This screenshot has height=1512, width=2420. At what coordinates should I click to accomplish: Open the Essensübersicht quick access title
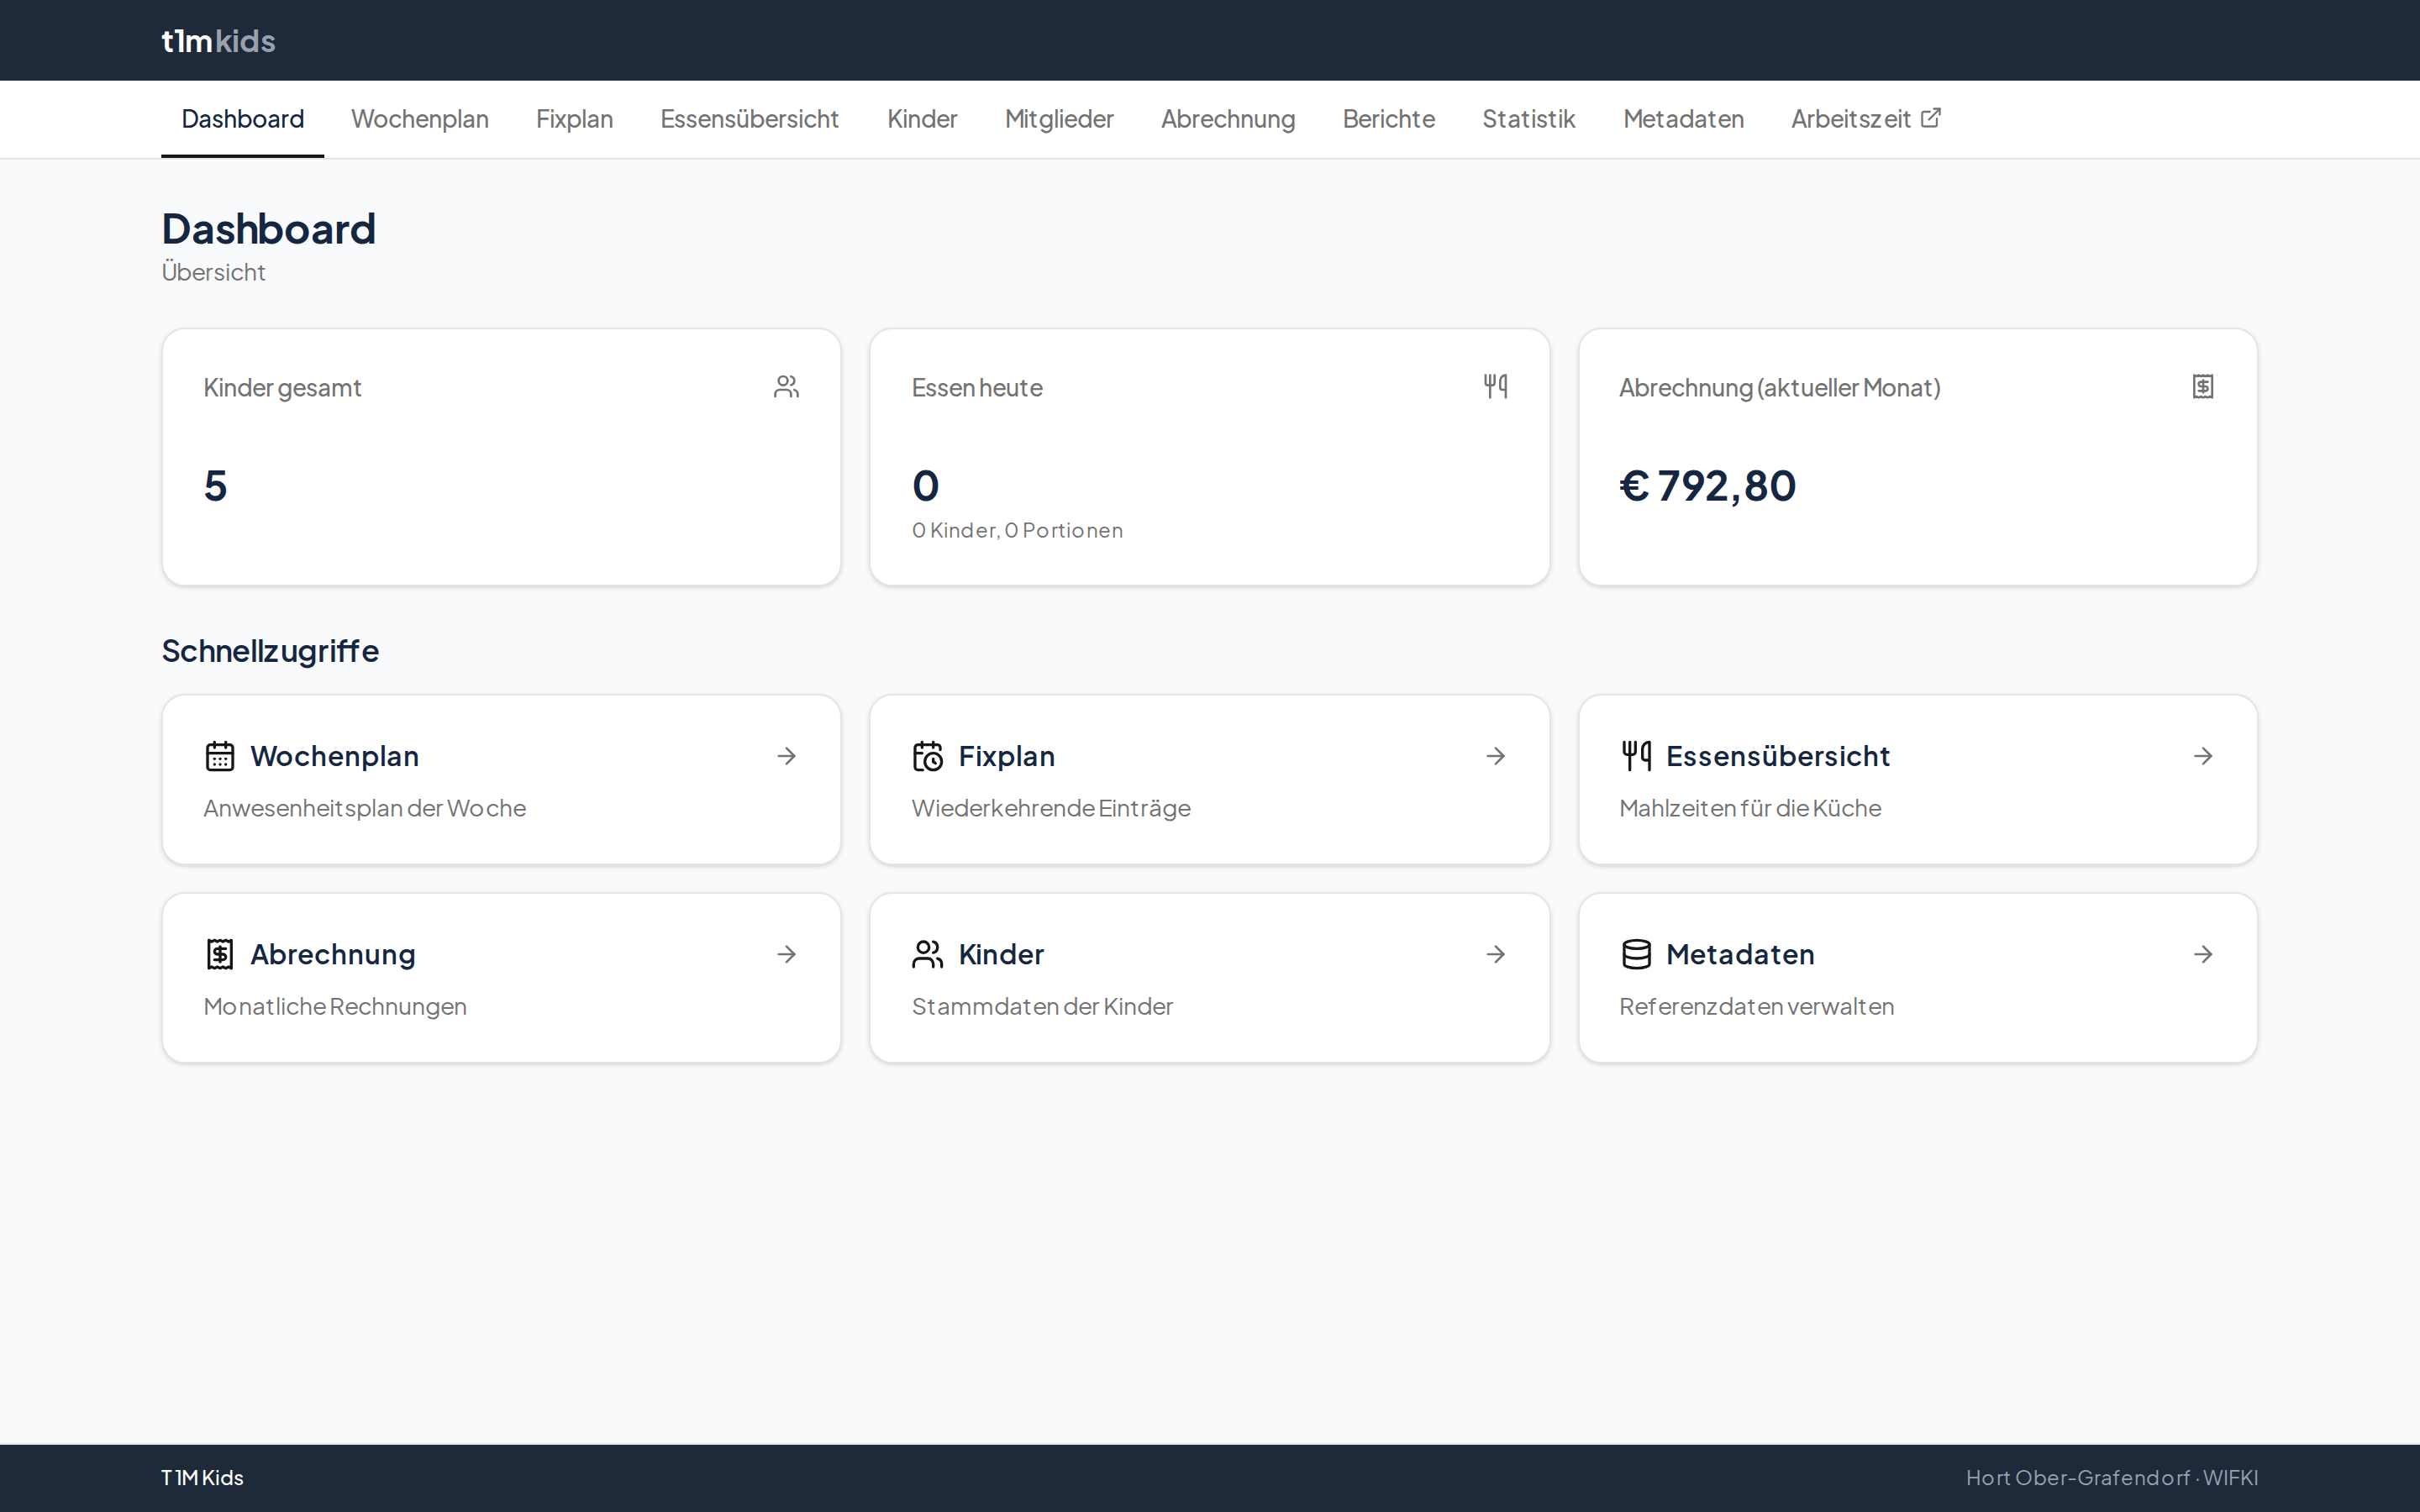pyautogui.click(x=1777, y=756)
